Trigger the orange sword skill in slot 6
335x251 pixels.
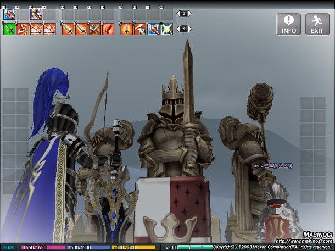point(81,29)
